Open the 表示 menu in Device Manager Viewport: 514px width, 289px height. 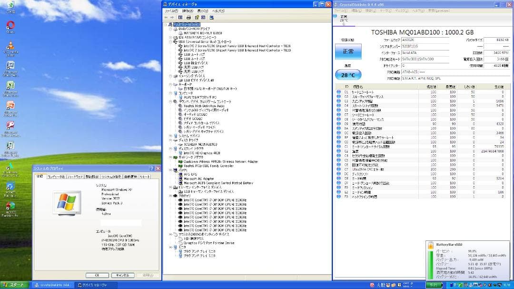pos(200,11)
